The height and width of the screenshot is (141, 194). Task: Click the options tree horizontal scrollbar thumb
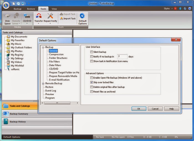[x=57, y=103]
